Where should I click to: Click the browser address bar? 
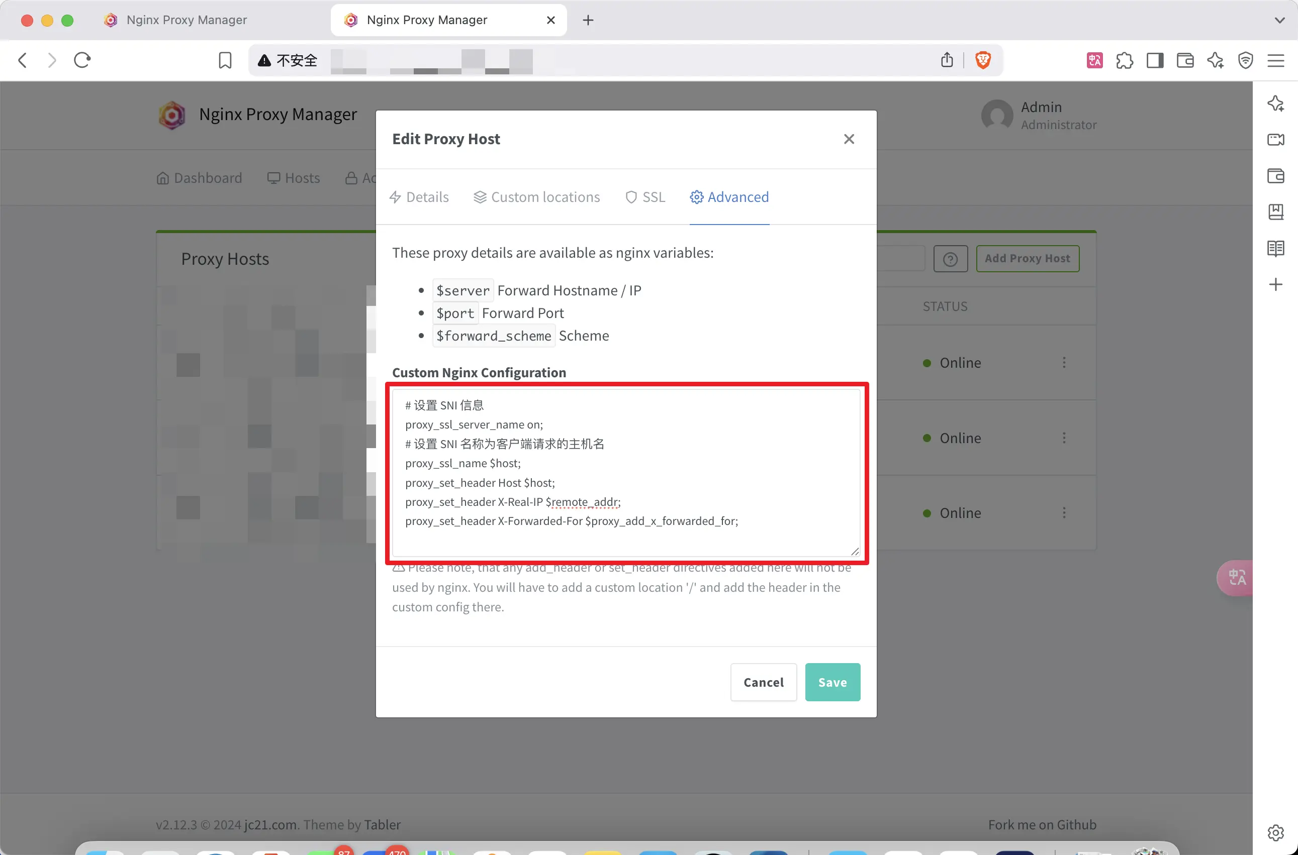point(625,60)
